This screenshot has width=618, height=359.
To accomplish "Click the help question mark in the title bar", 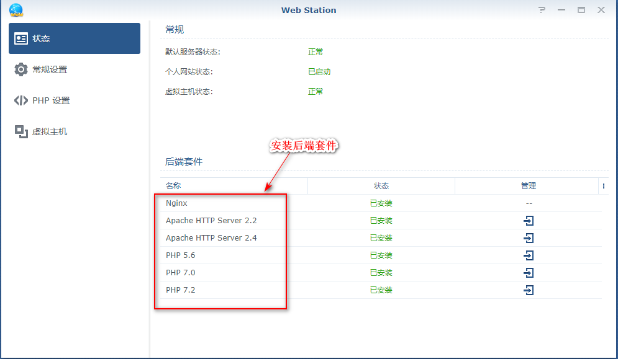I will tap(541, 9).
